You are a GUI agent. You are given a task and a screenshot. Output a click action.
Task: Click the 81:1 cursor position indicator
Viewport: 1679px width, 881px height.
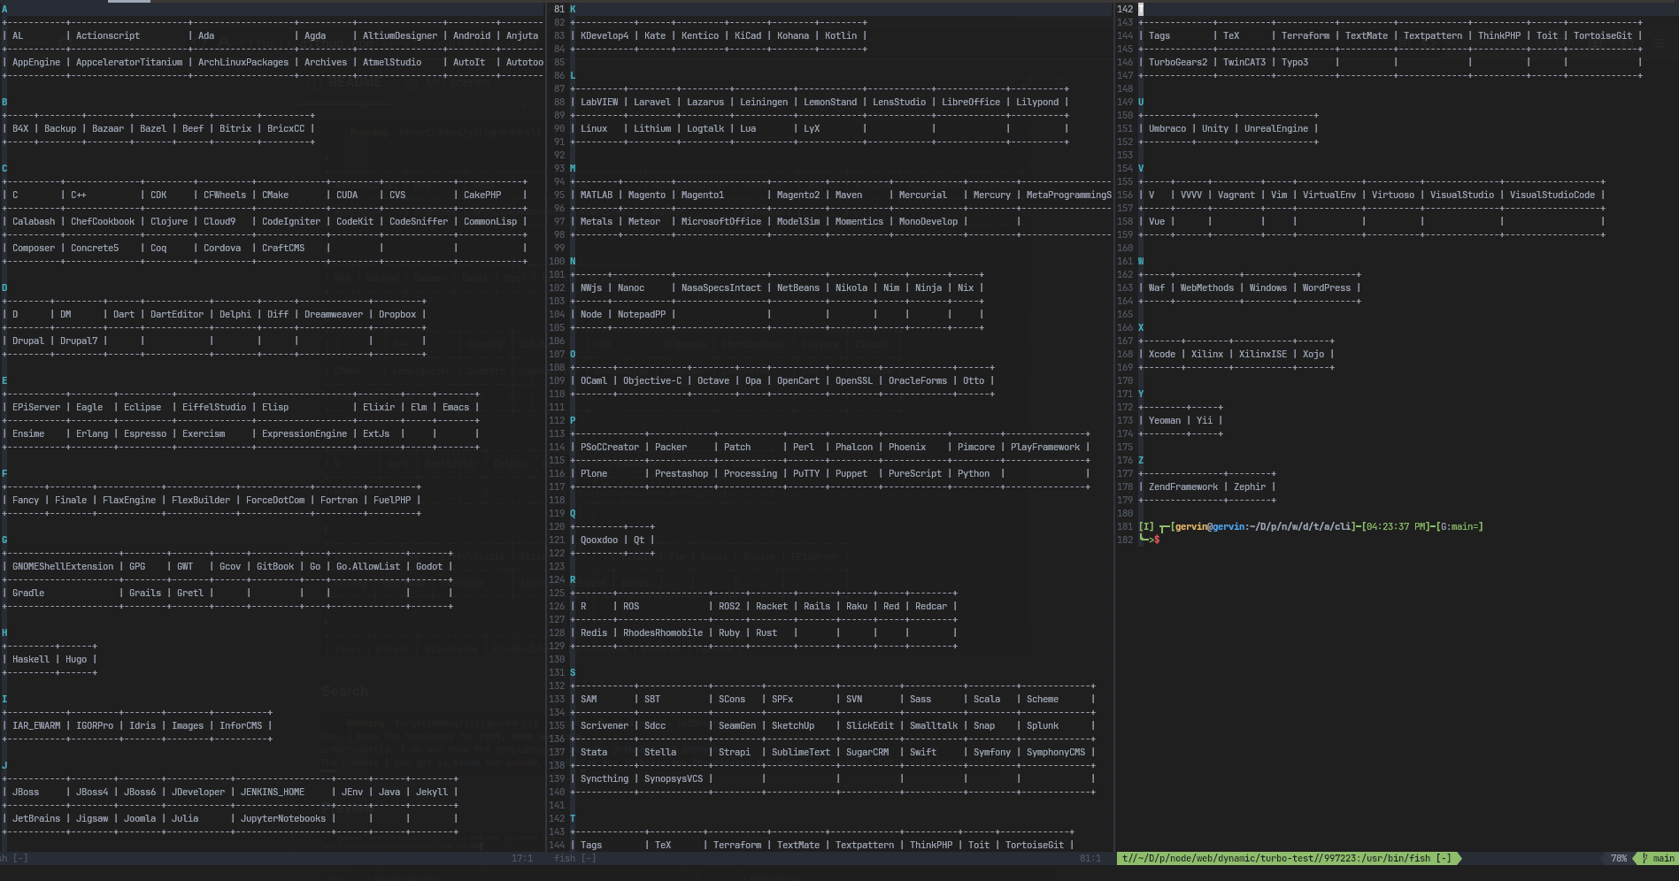pos(1090,858)
